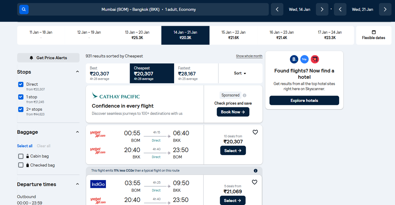Click the blue search magnifying glass icon
395x205 pixels.
[24, 9]
